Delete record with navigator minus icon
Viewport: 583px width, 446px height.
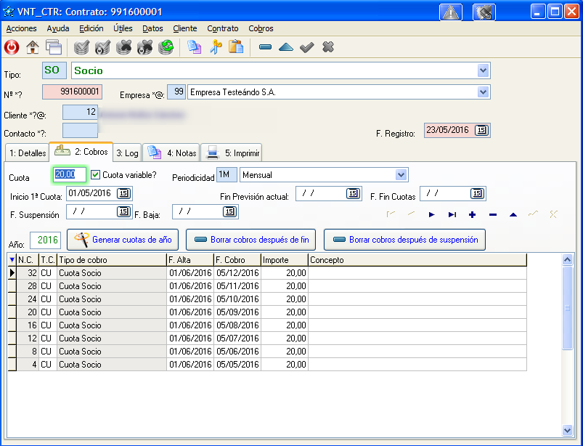[493, 214]
